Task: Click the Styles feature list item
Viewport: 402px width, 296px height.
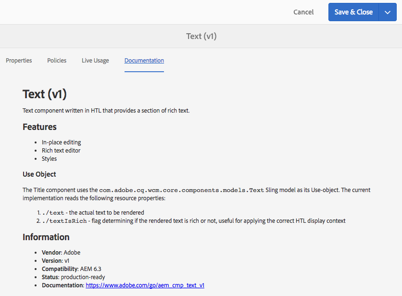Action: point(49,159)
